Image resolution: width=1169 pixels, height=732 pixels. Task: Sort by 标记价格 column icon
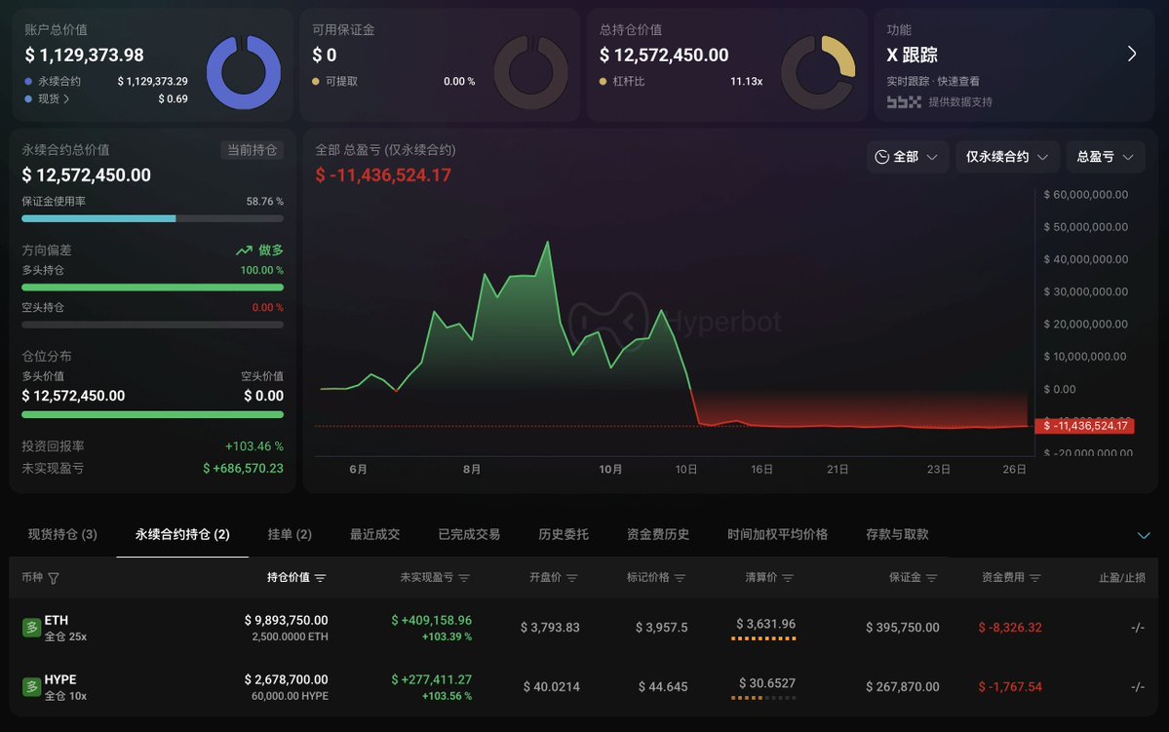point(680,578)
